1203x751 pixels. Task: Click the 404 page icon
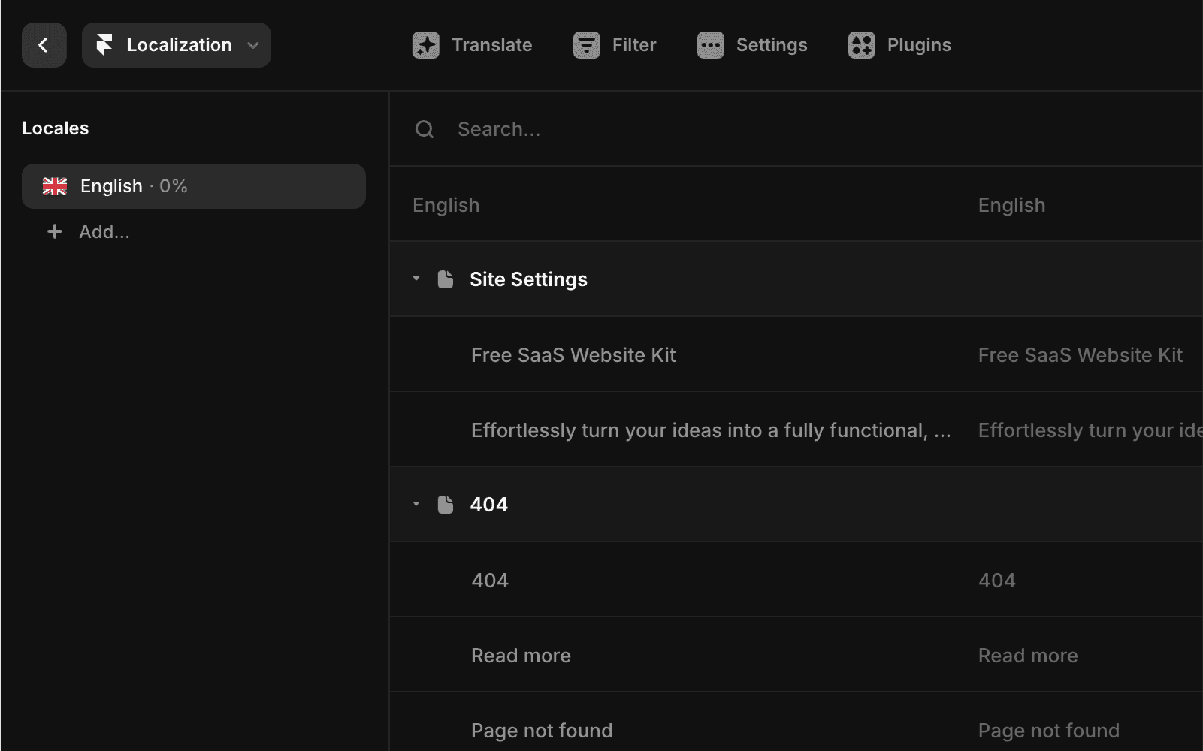[446, 505]
